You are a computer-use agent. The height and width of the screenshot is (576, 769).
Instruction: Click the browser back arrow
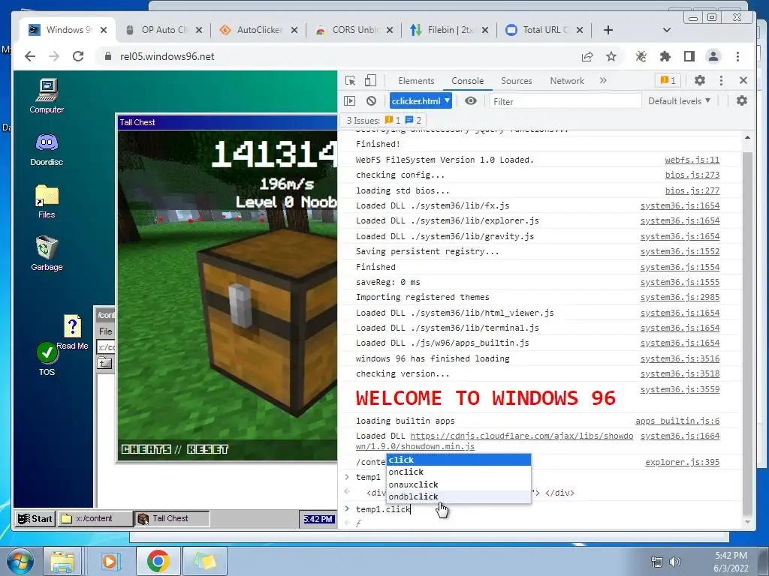coord(30,56)
